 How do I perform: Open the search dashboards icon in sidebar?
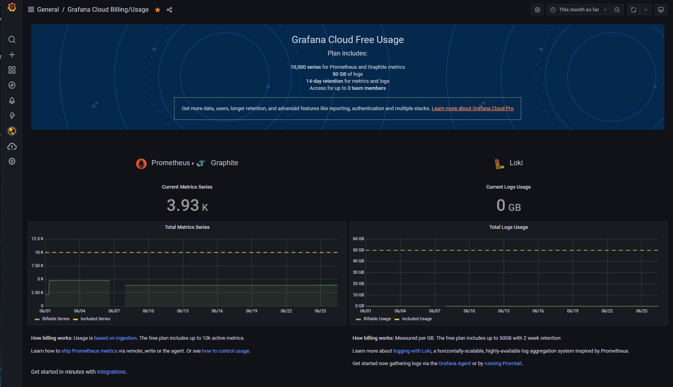12,39
